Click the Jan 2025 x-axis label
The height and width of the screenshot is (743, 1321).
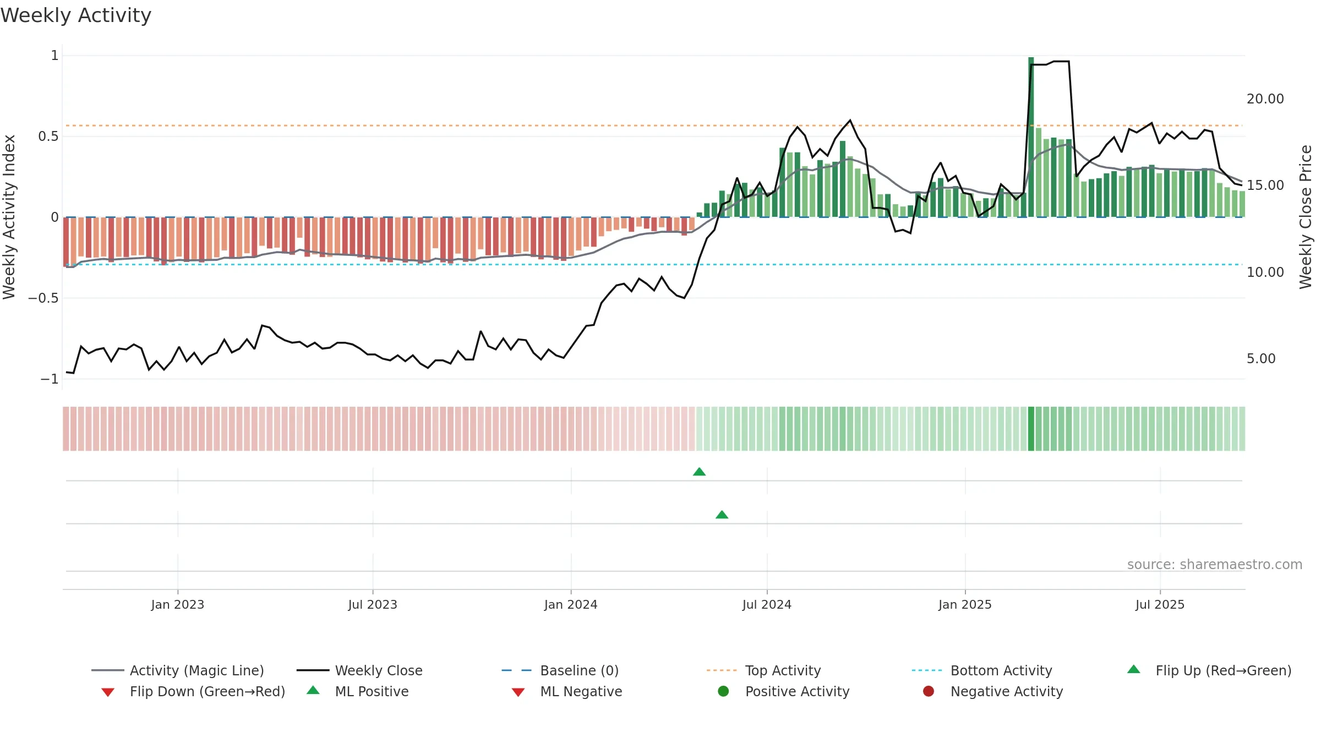point(965,604)
